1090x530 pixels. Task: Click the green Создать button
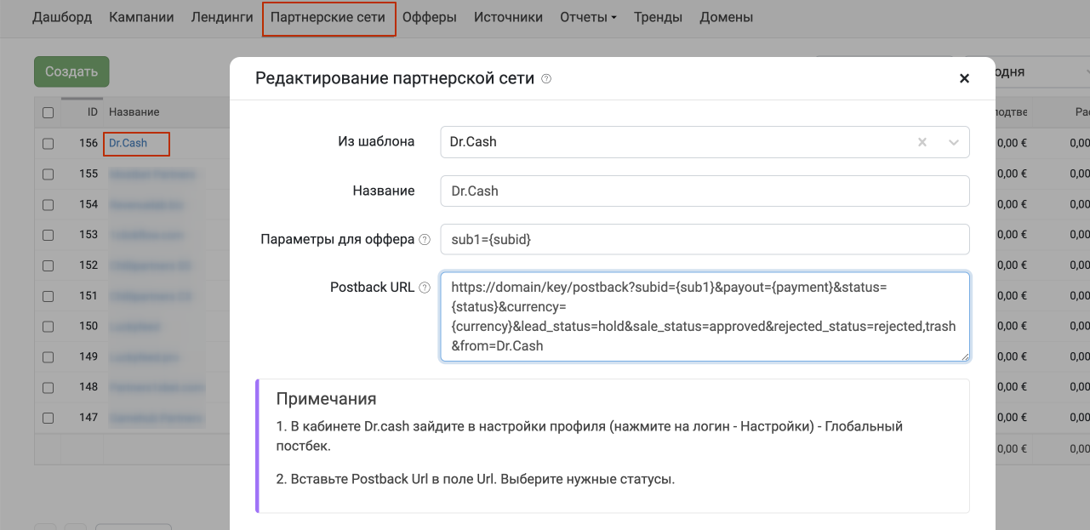[x=71, y=71]
